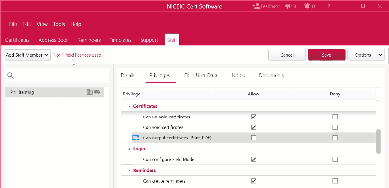Open the Add Staff Member dropdown
Screen dimensions: 389x188
click(27, 55)
